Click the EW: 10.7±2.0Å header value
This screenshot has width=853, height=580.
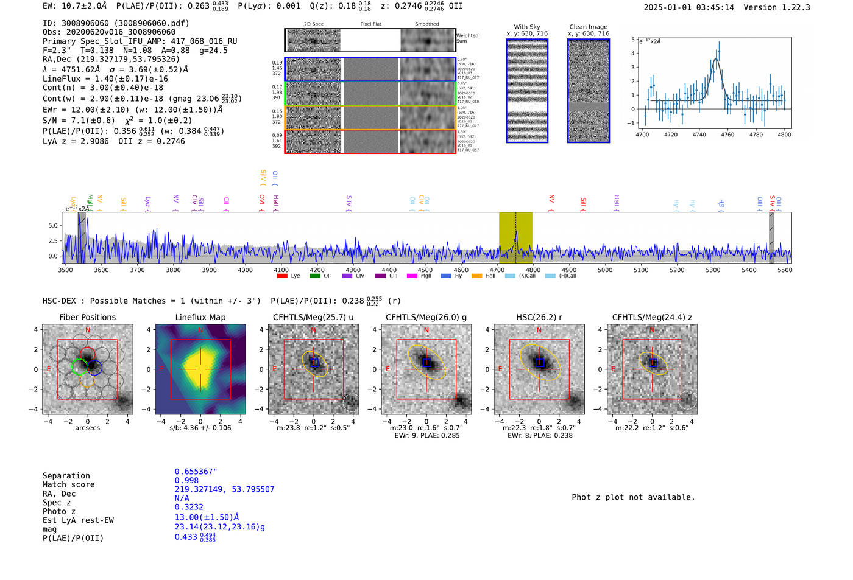pyautogui.click(x=75, y=6)
